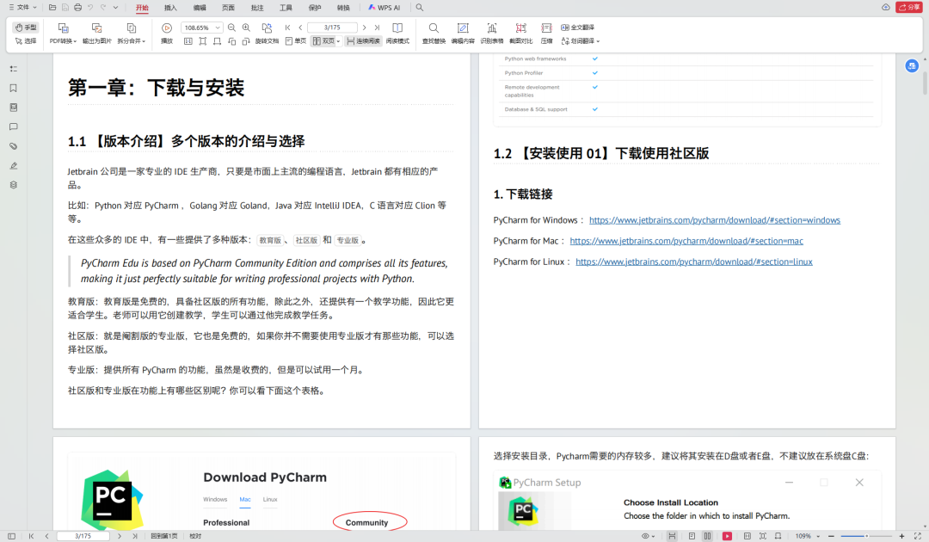
Task: Switch to the 保护 tab
Action: click(315, 8)
